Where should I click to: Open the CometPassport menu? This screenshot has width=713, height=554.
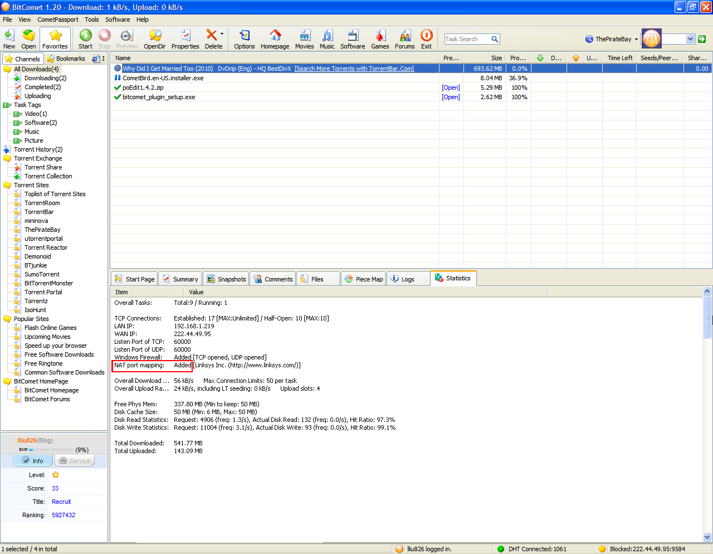(58, 20)
